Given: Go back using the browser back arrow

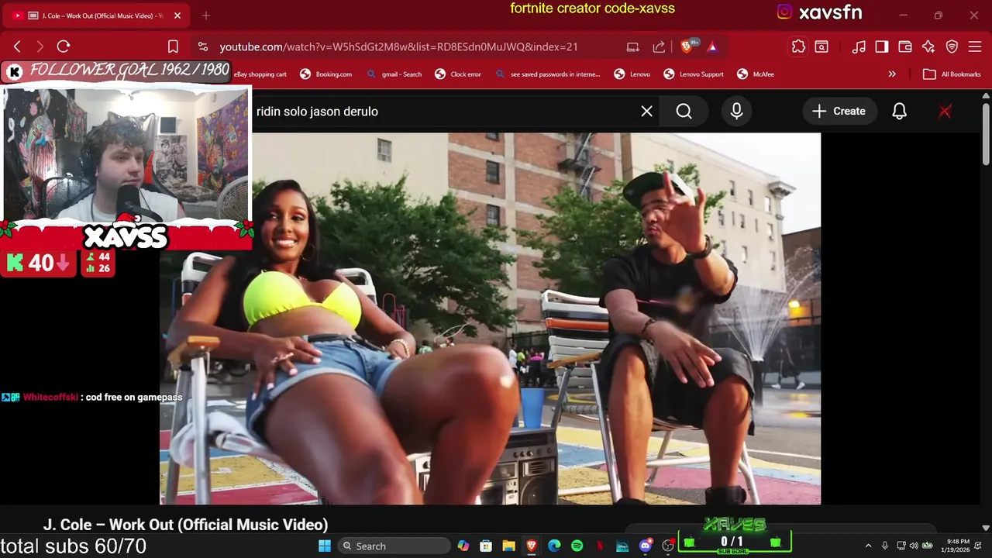Looking at the screenshot, I should click(x=17, y=46).
